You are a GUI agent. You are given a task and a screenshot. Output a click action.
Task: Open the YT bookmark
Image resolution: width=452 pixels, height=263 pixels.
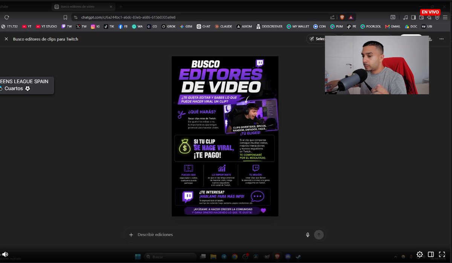pyautogui.click(x=27, y=26)
